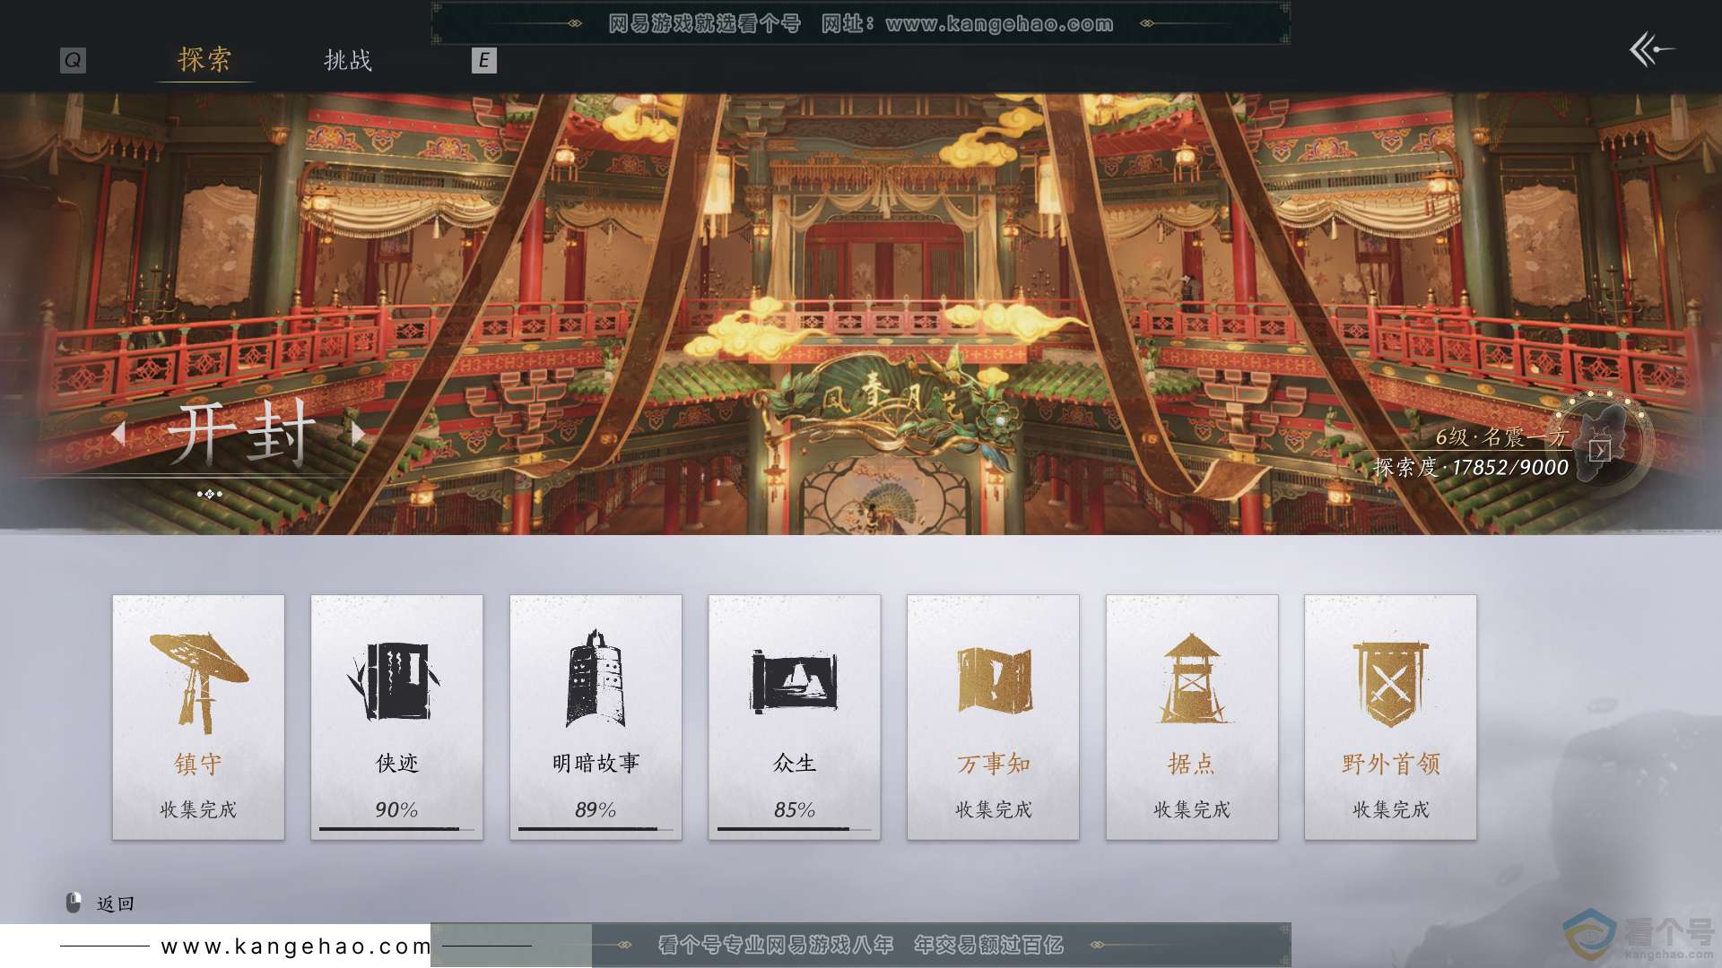This screenshot has height=968, width=1722.
Task: Select the 野外首领 card label
Action: pyautogui.click(x=1391, y=764)
